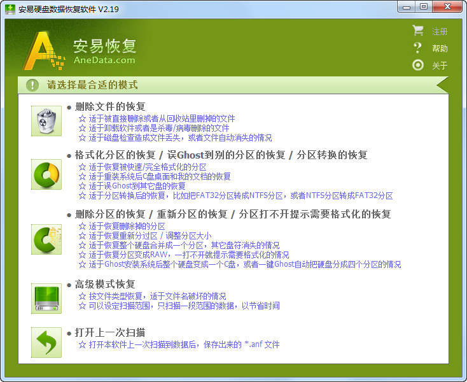The width and height of the screenshot is (467, 382).
Task: Click the exclamation icon beside 请选择最合适的模式
Action: click(x=32, y=85)
